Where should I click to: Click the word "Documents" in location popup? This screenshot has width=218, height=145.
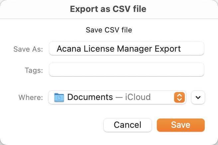coord(90,97)
